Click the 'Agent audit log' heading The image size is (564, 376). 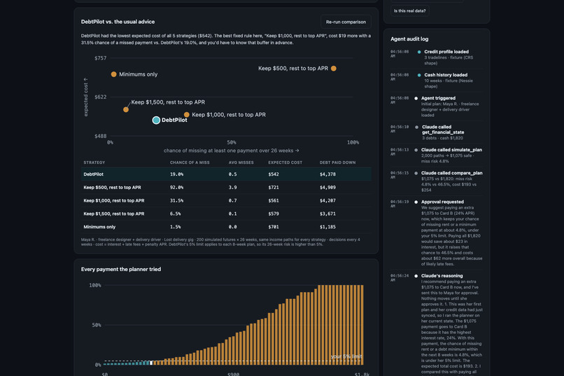[x=409, y=39]
